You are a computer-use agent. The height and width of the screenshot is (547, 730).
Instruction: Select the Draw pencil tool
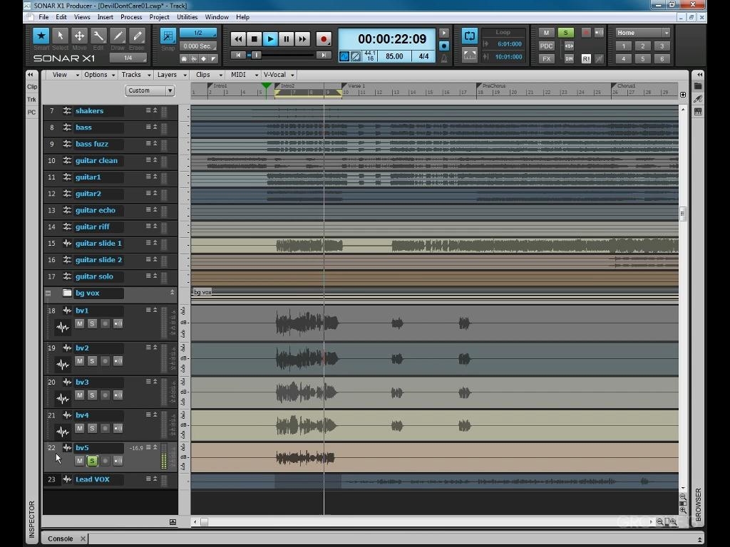118,36
